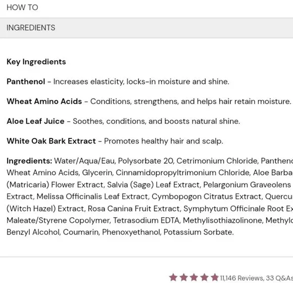
Task: Click the Rosa Canina Fruit Extract text
Action: click(134, 209)
